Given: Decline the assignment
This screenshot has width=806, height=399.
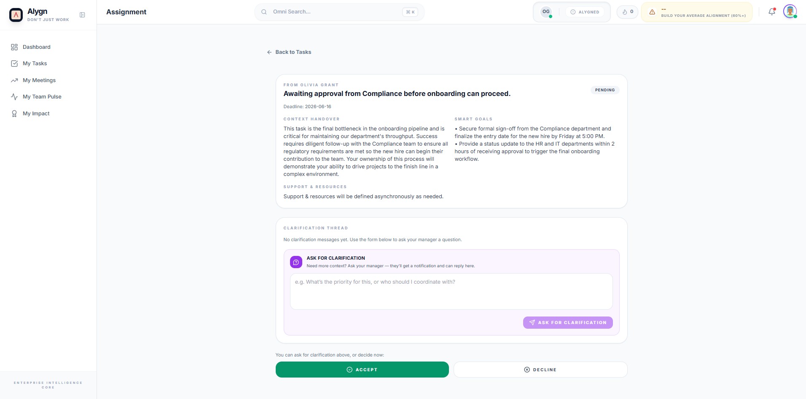Looking at the screenshot, I should click(540, 370).
